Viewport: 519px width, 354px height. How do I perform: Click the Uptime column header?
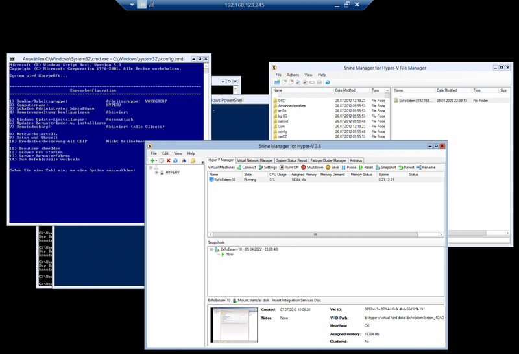pyautogui.click(x=392, y=174)
